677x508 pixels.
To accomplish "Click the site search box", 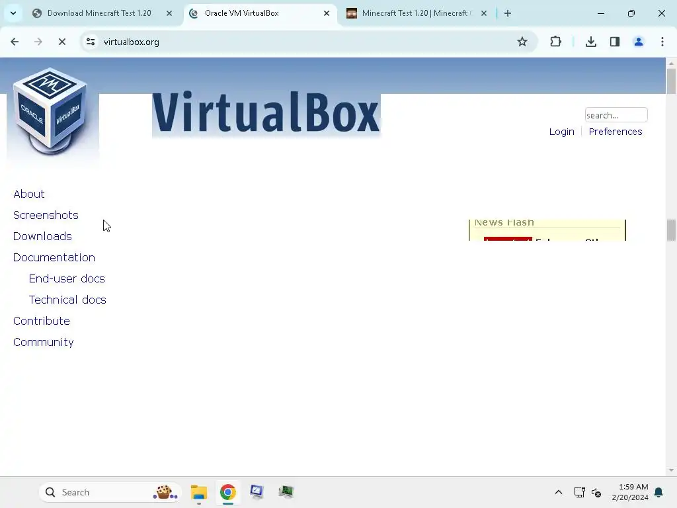I will point(616,115).
